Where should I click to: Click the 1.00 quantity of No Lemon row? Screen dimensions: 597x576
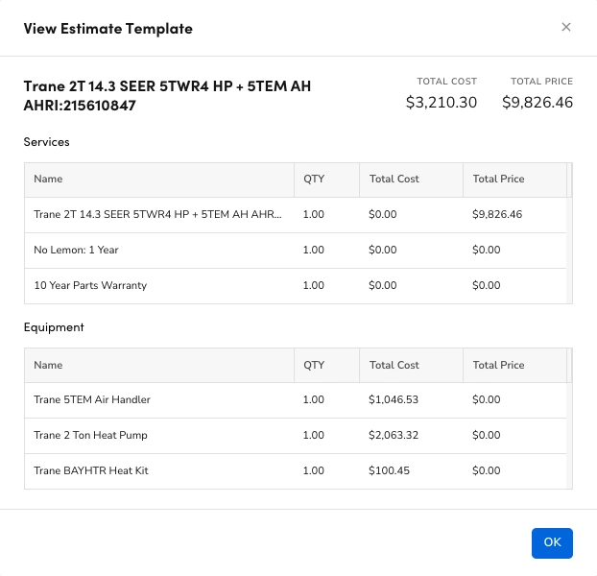pyautogui.click(x=313, y=251)
